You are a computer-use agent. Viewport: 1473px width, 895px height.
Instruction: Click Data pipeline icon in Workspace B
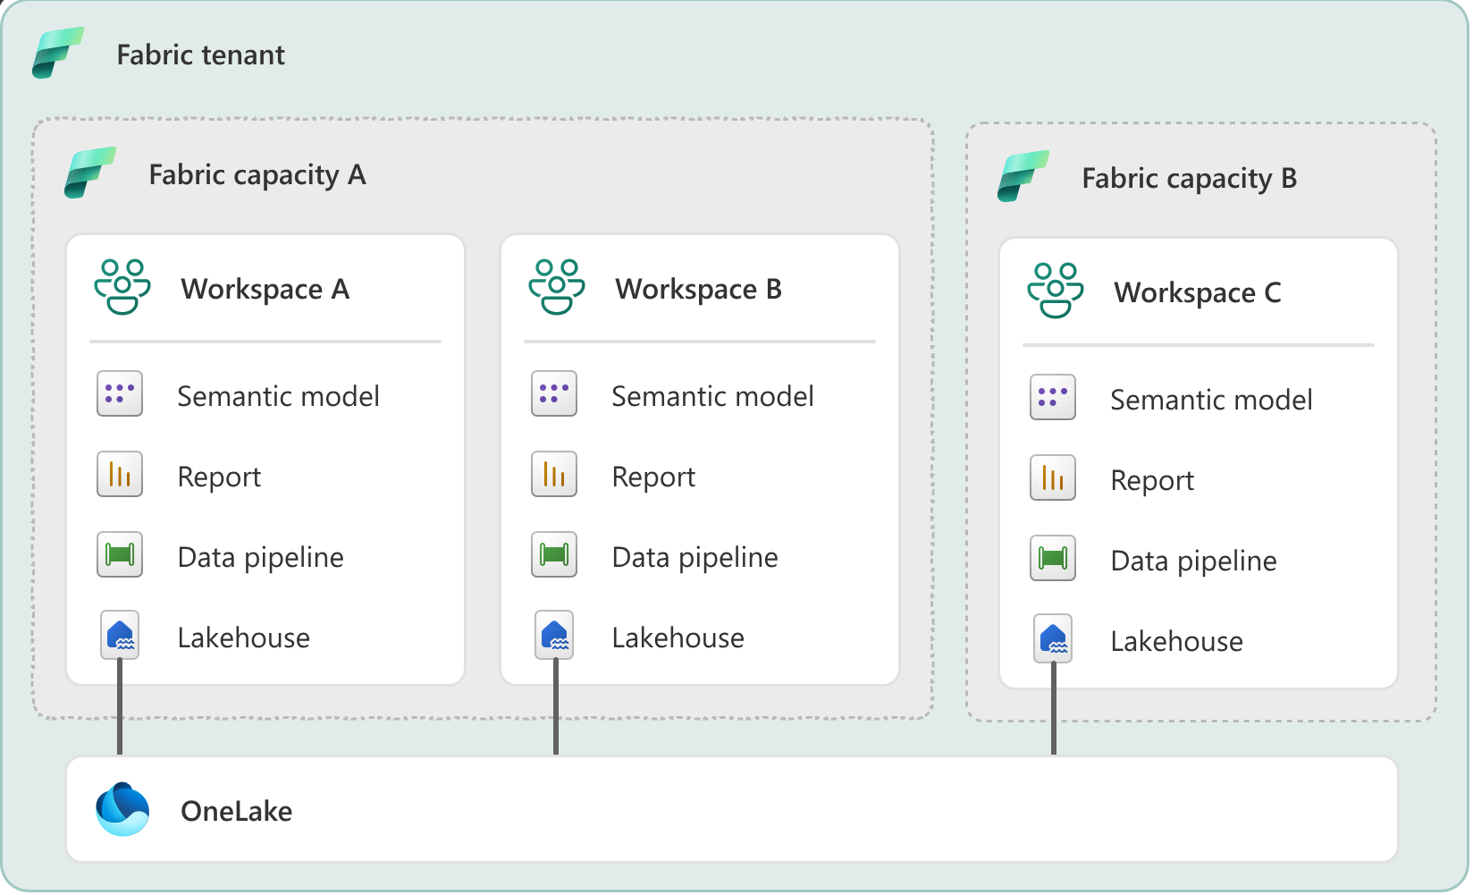pos(554,555)
